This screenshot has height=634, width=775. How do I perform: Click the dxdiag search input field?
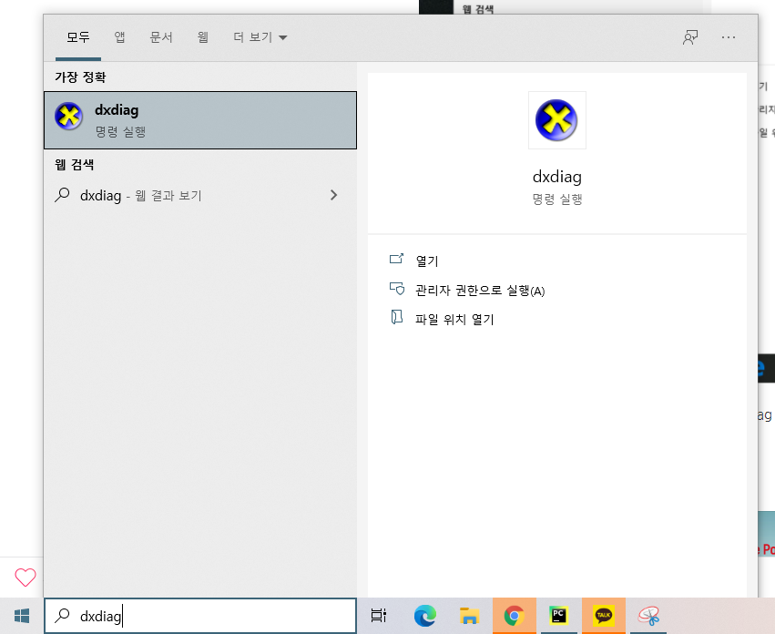pos(200,616)
